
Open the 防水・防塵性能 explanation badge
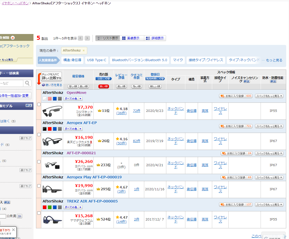[x=273, y=81]
